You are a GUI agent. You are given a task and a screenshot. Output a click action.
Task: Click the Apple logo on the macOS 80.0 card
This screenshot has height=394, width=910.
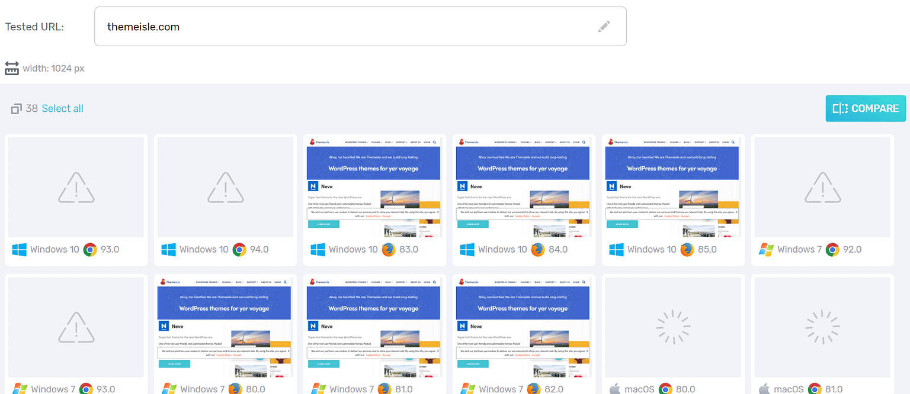point(616,389)
